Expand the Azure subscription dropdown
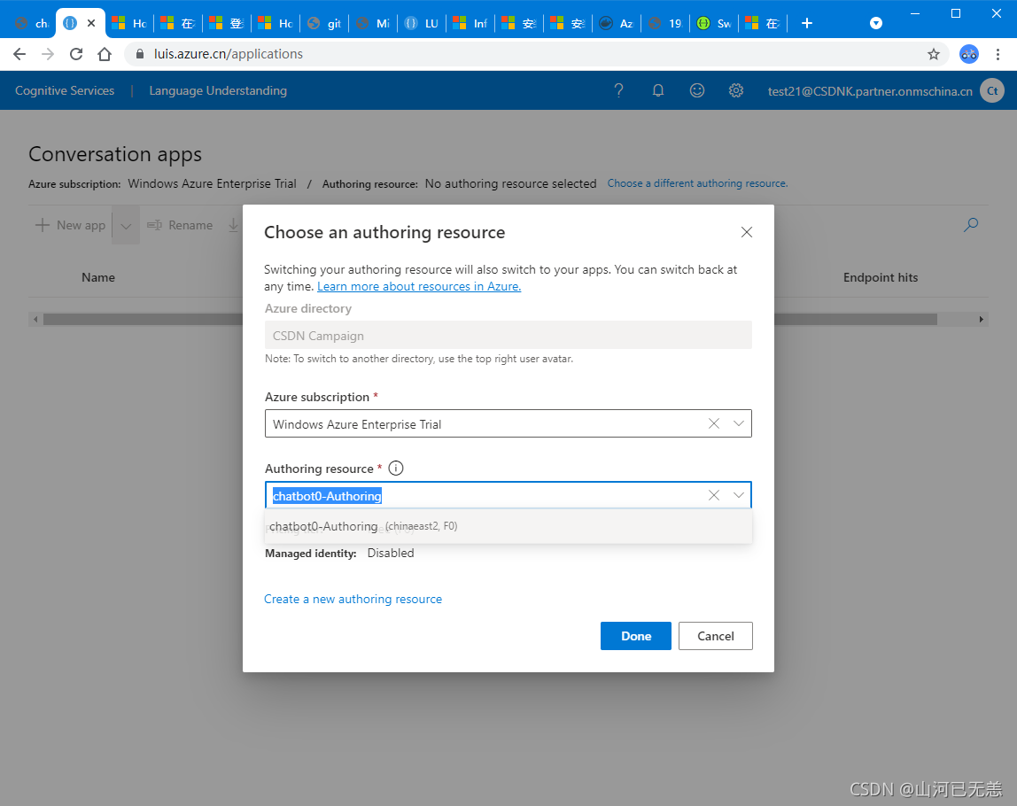 pos(738,424)
